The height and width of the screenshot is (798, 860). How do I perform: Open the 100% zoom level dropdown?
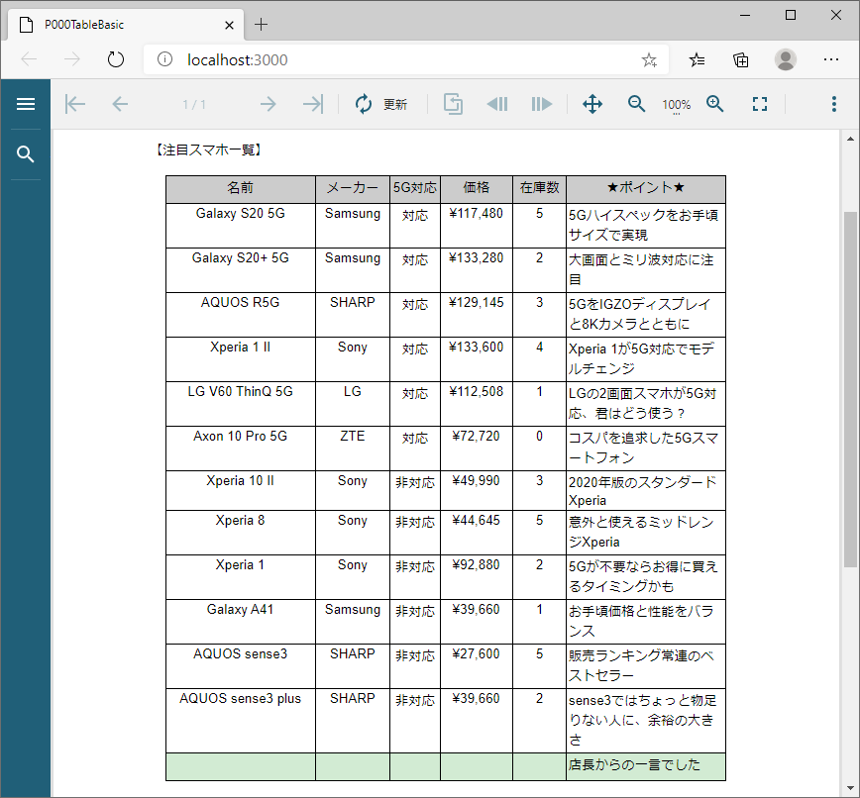677,105
